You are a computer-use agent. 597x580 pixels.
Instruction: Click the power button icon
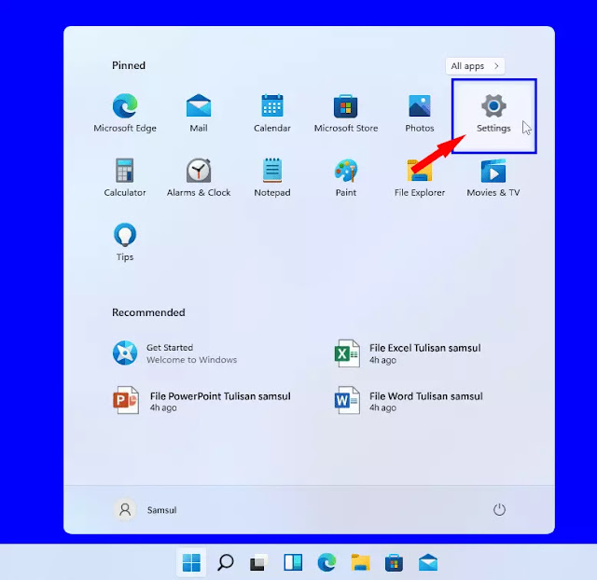[499, 509]
